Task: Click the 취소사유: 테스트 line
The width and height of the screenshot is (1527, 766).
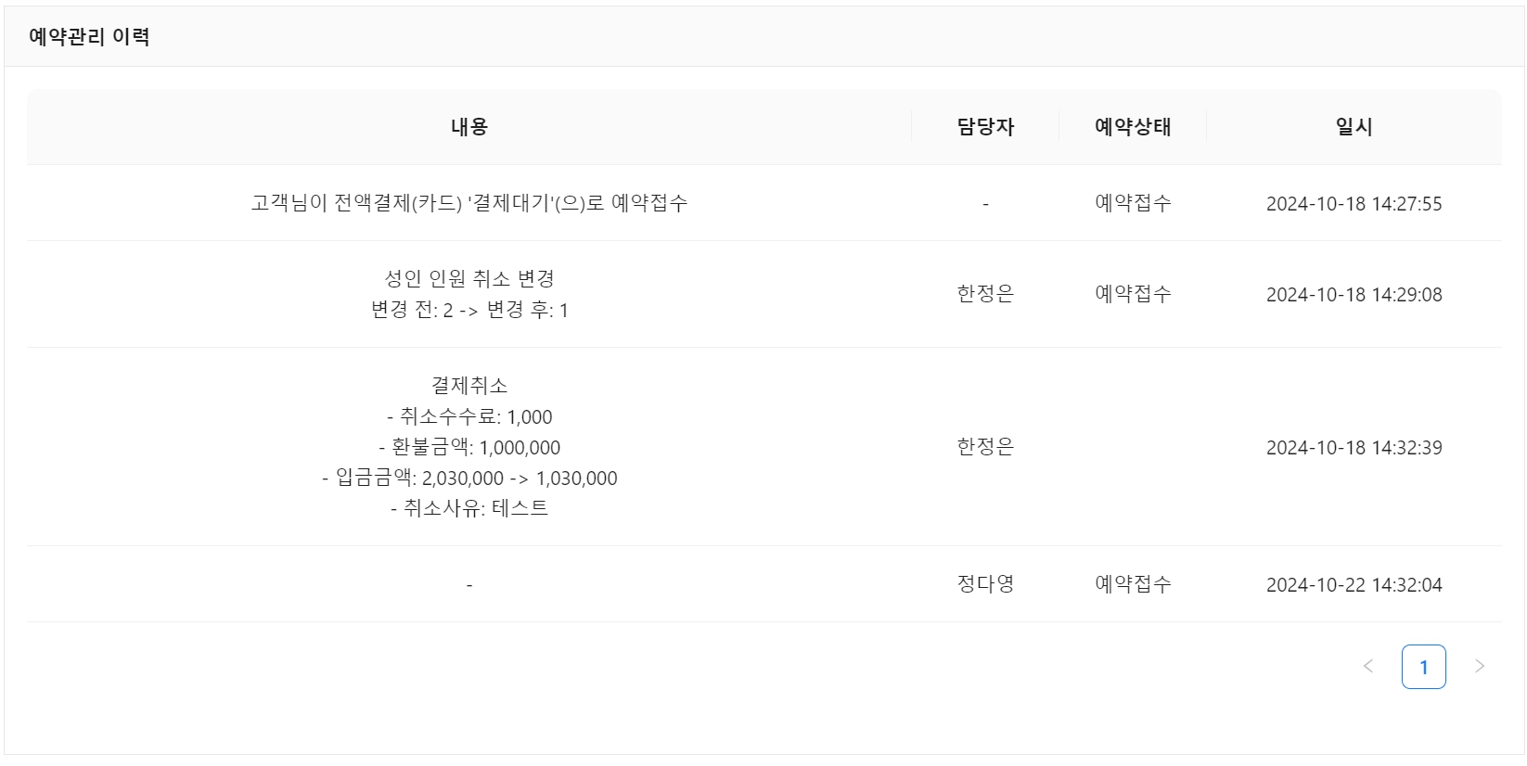Action: tap(468, 508)
